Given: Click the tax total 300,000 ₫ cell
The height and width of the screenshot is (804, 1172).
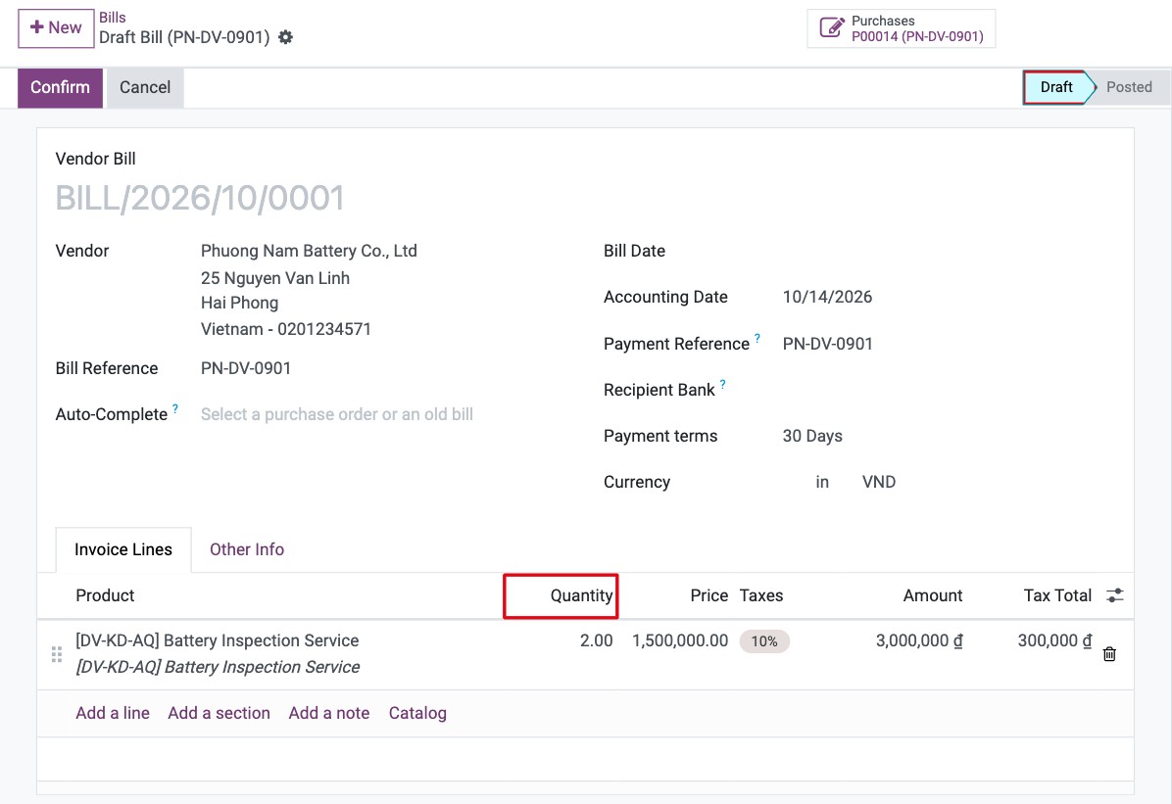Looking at the screenshot, I should (1053, 640).
